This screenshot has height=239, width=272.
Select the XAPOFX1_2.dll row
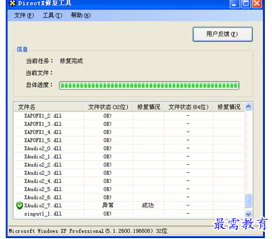129,115
